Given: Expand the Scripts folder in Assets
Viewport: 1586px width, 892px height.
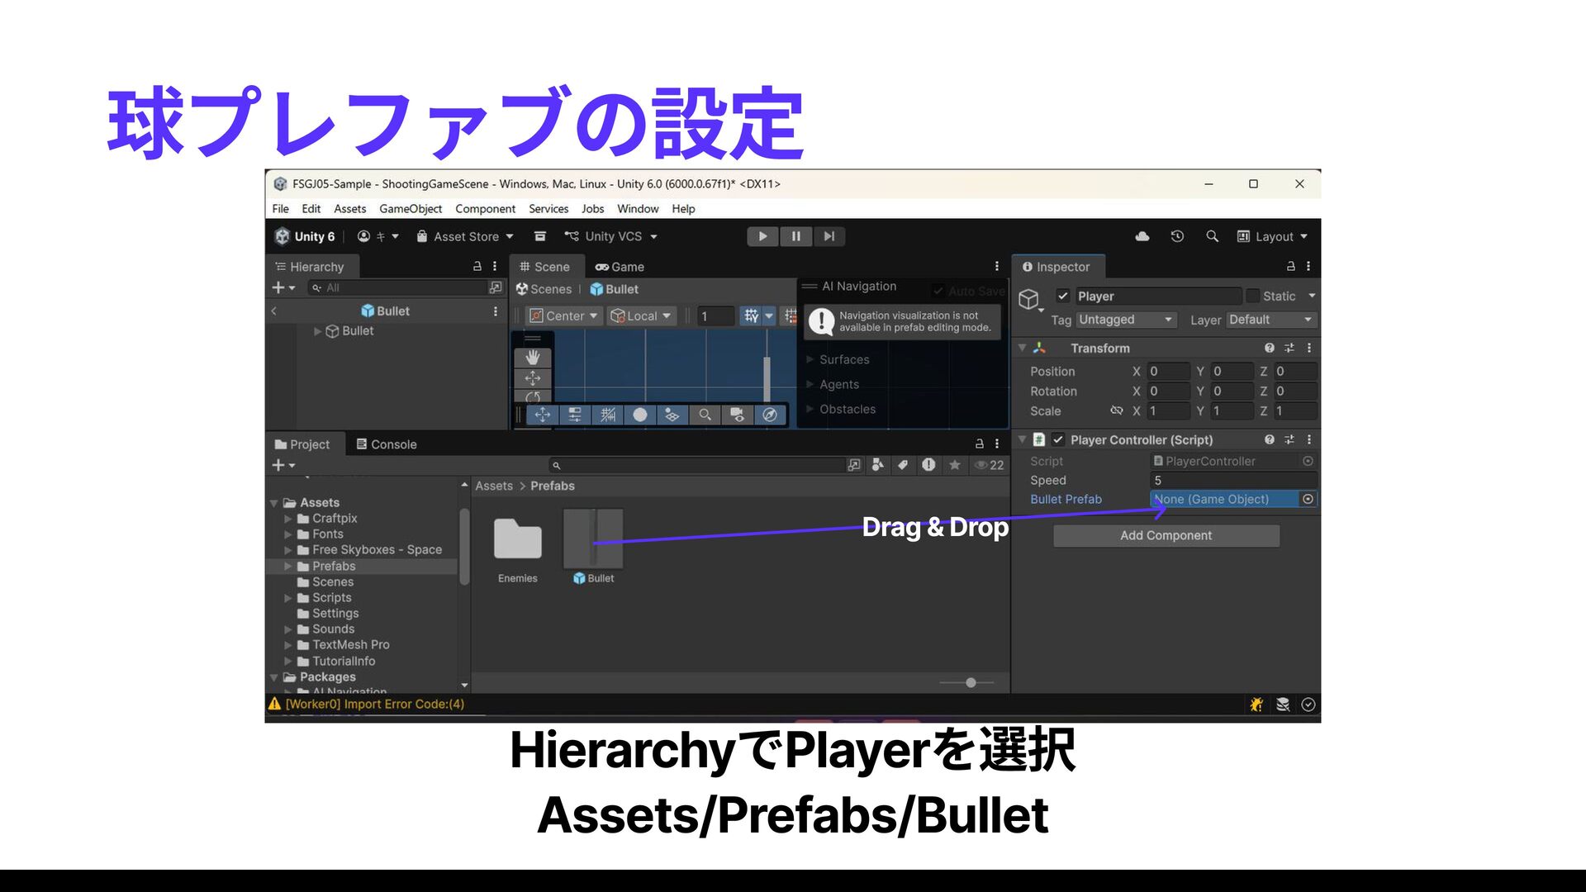Looking at the screenshot, I should pos(288,598).
